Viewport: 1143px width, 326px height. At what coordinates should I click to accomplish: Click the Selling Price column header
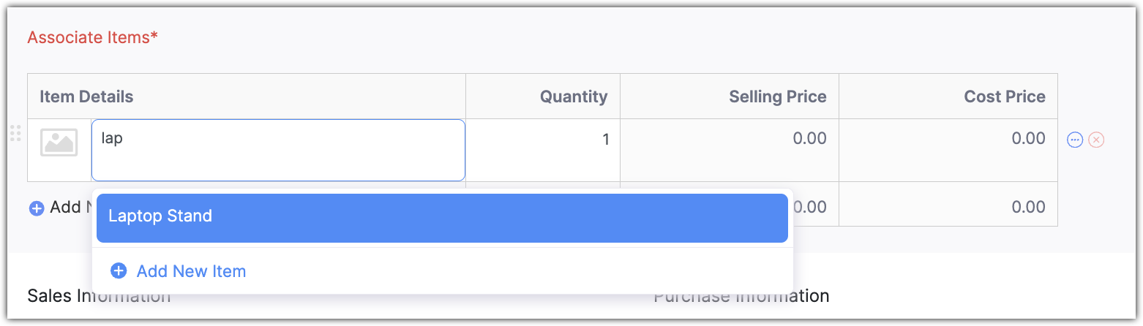777,96
